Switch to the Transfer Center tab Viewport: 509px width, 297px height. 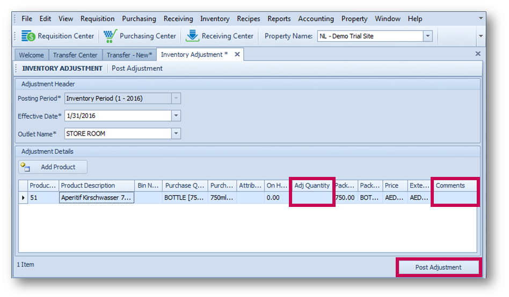[75, 55]
